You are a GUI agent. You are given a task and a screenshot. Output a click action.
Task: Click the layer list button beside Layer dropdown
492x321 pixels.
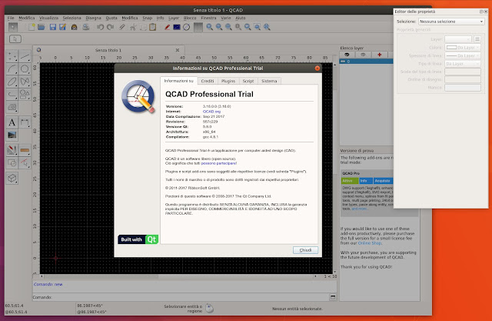click(477, 39)
